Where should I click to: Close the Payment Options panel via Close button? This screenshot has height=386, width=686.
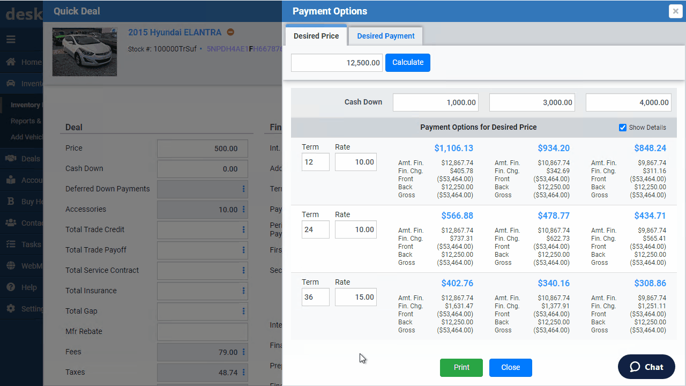[x=511, y=367]
